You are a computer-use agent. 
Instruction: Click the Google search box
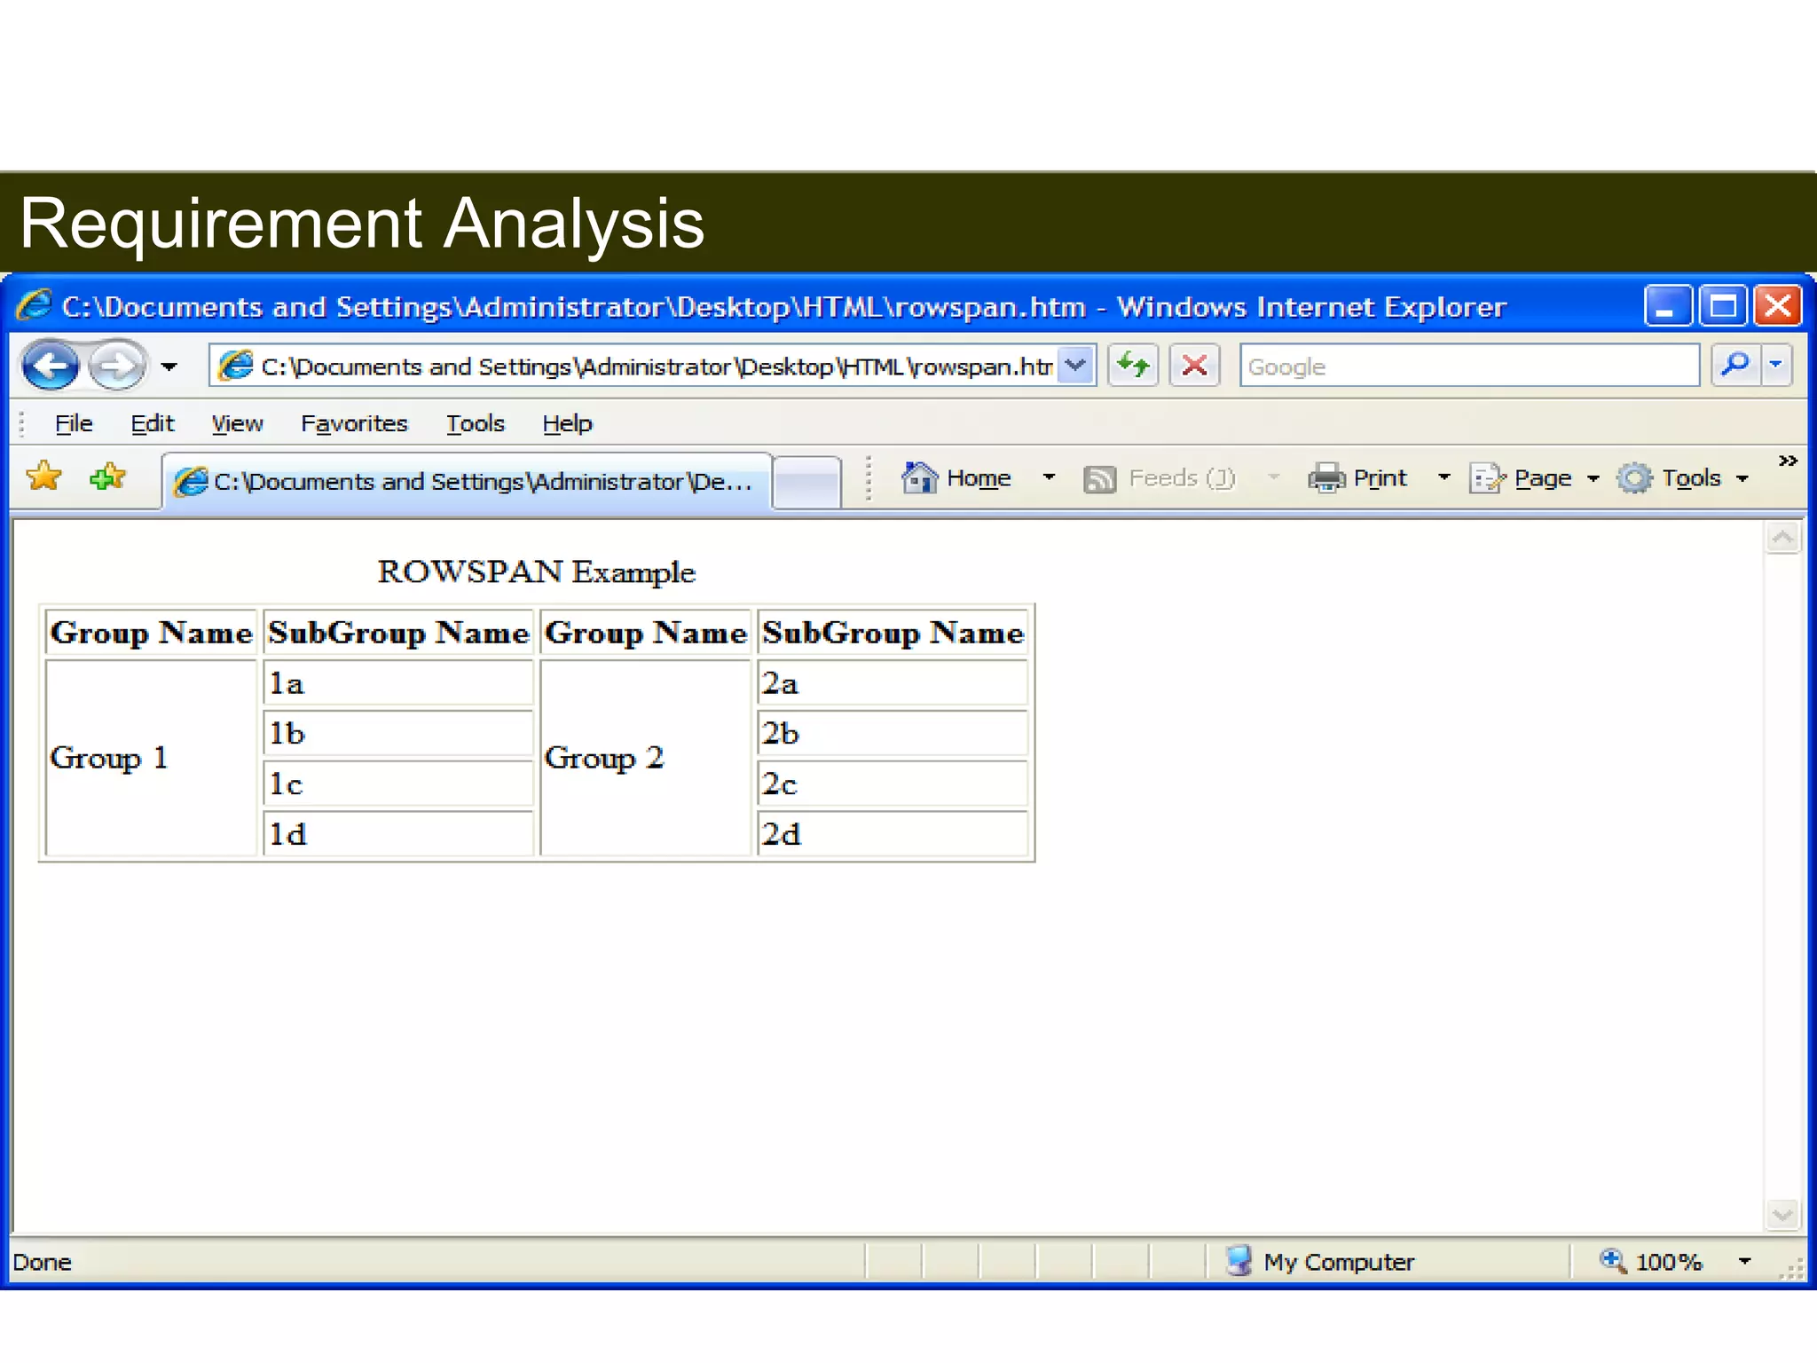click(x=1469, y=366)
